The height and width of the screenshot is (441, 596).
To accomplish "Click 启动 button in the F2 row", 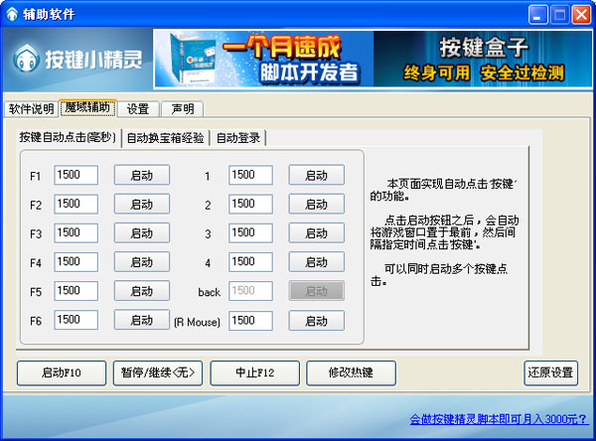I will 142,204.
